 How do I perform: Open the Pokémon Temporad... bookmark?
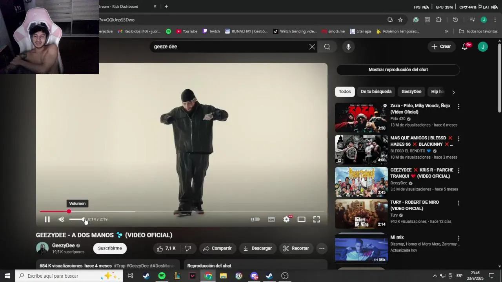[398, 31]
